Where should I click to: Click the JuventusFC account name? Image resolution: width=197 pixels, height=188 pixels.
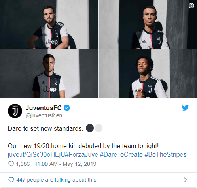(x=44, y=108)
